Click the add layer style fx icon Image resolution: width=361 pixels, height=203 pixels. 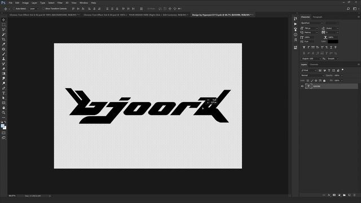[329, 195]
